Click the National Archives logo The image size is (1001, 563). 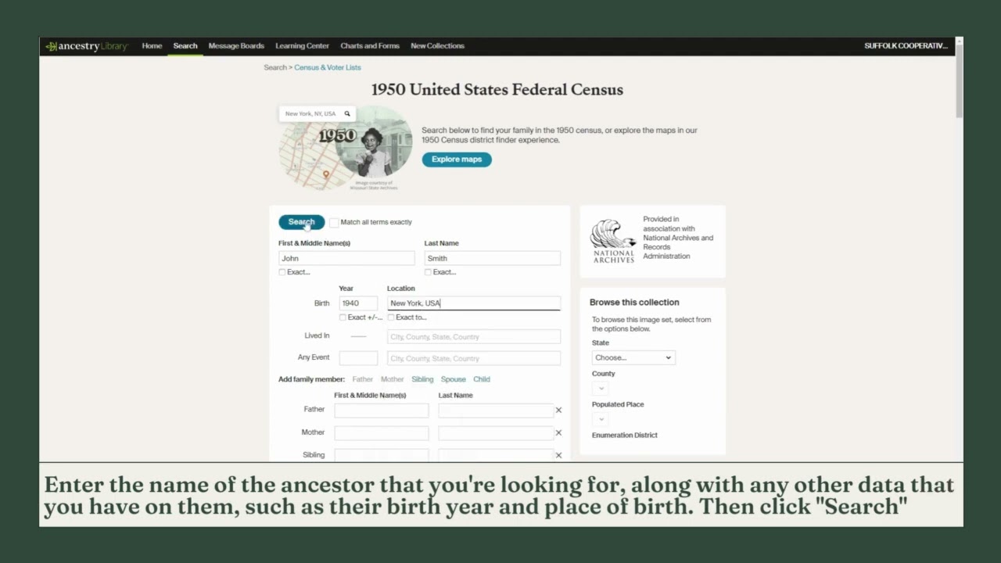point(613,241)
